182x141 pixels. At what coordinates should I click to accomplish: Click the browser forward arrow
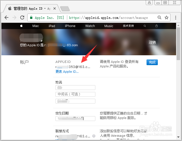(x=14, y=17)
